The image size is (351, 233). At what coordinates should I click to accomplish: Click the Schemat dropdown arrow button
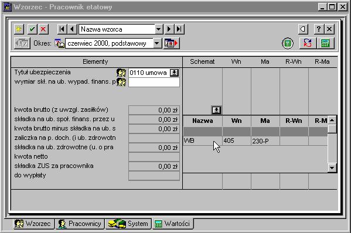(x=216, y=110)
